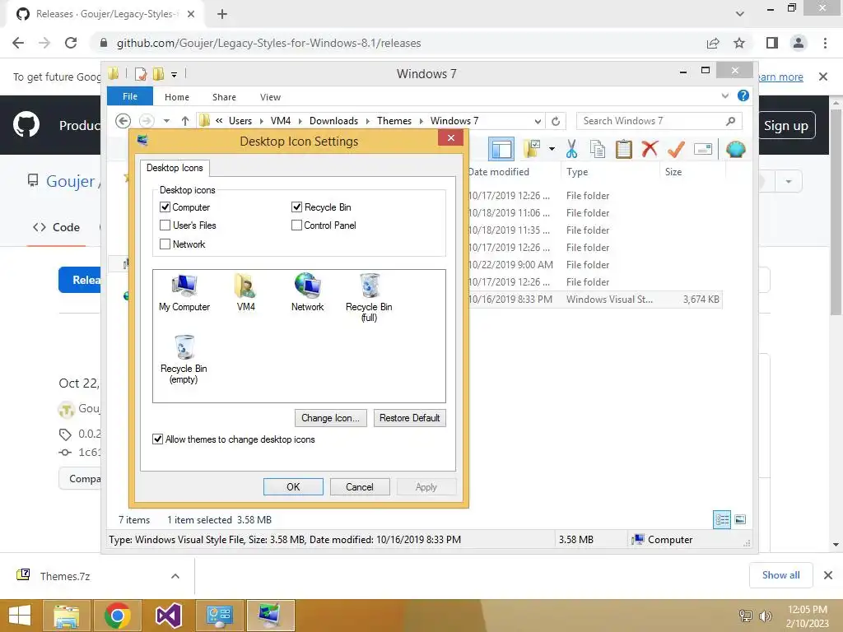Confirm dialog with the OK button

pyautogui.click(x=293, y=487)
